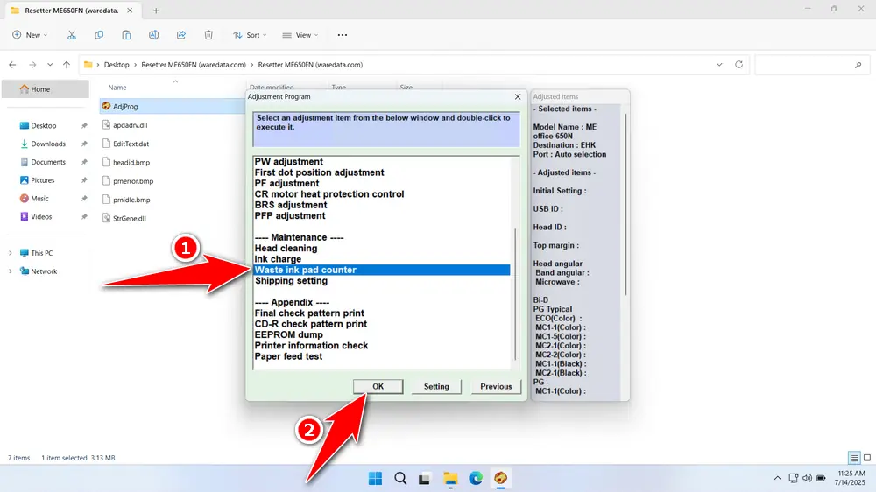The width and height of the screenshot is (876, 492).
Task: Open Desktop in quick access
Action: pyautogui.click(x=44, y=126)
